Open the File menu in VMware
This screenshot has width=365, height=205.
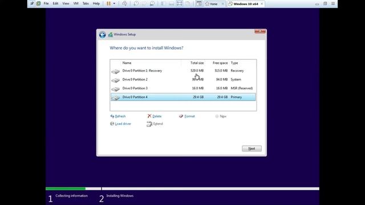[46, 3]
